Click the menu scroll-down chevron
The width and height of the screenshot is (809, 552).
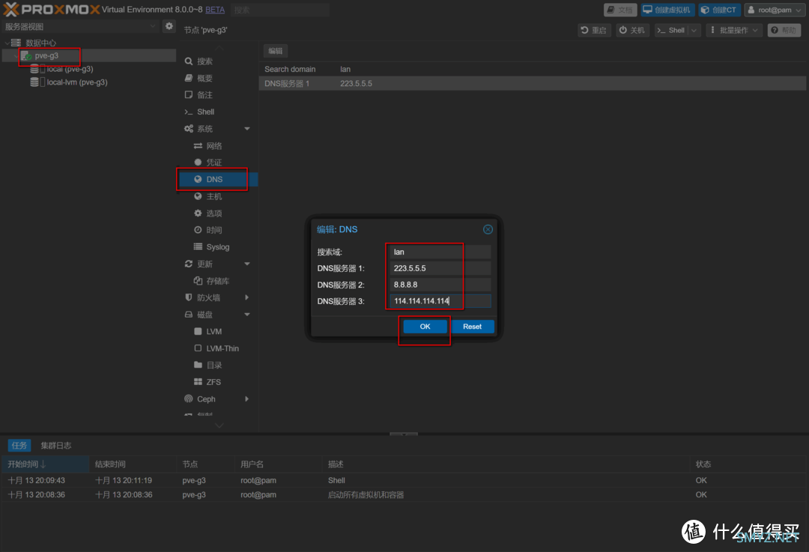(x=219, y=425)
